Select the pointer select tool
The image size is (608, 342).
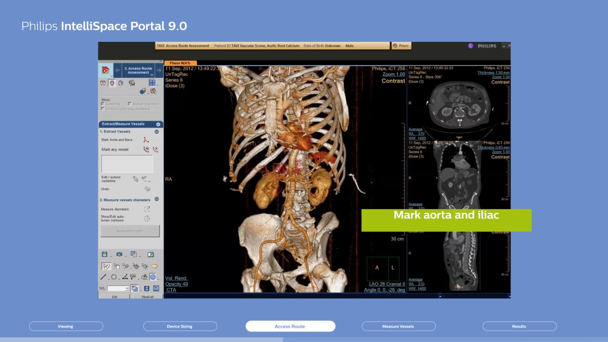[x=106, y=266]
